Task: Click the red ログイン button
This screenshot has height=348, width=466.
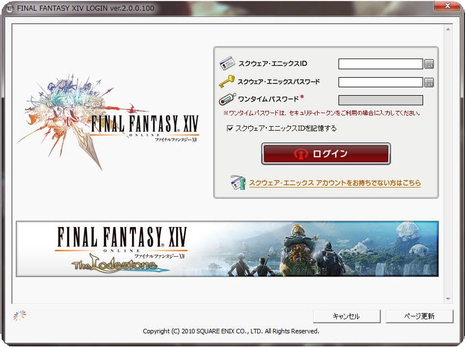Action: (326, 154)
